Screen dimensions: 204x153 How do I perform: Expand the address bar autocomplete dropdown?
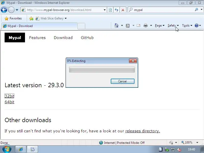(x=105, y=10)
